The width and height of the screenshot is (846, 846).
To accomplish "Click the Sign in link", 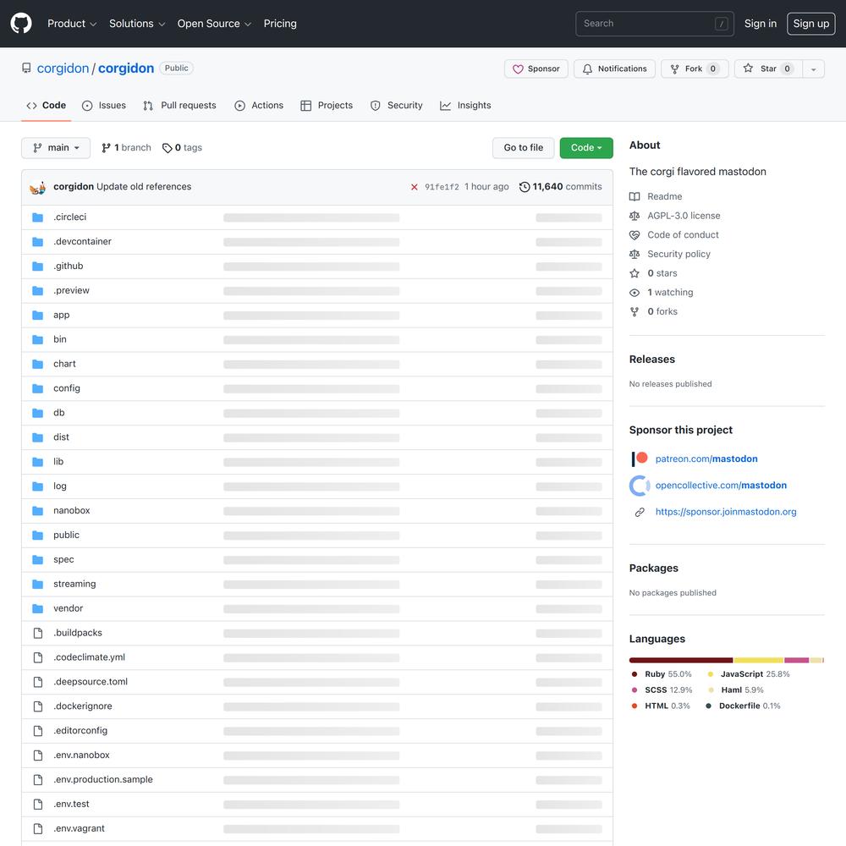I will coord(761,24).
